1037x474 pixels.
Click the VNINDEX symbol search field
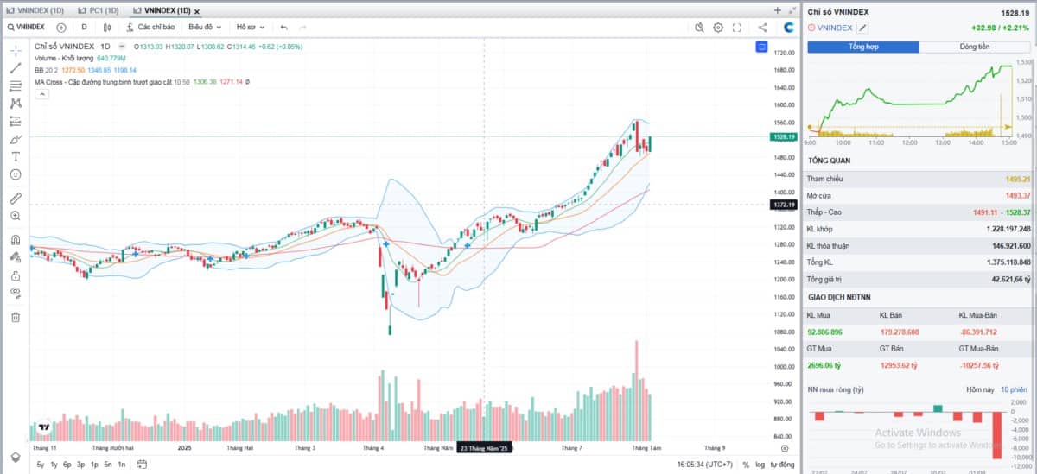pos(27,28)
